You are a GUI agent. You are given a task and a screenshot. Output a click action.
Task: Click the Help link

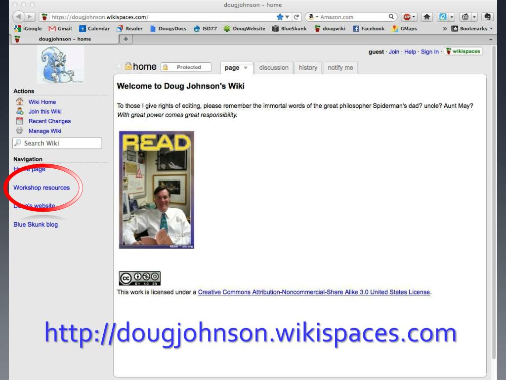click(410, 51)
